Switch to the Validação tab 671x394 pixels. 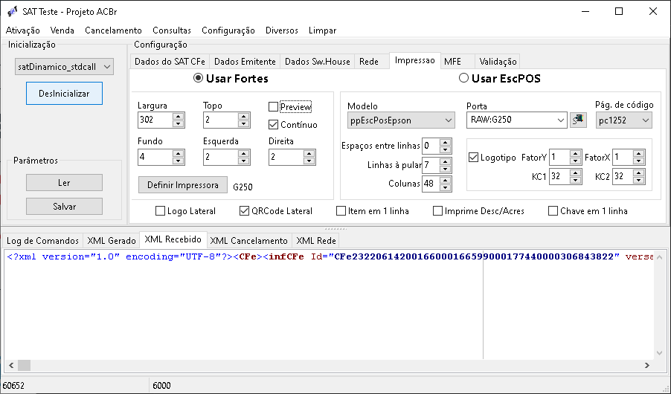(498, 62)
